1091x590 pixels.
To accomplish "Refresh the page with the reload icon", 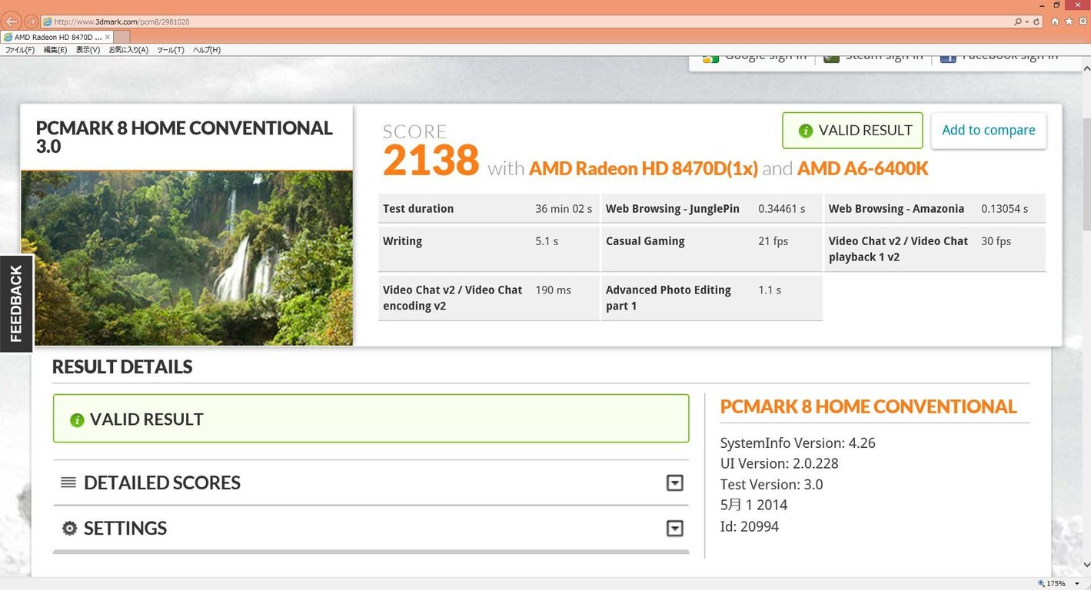I will coord(1036,22).
